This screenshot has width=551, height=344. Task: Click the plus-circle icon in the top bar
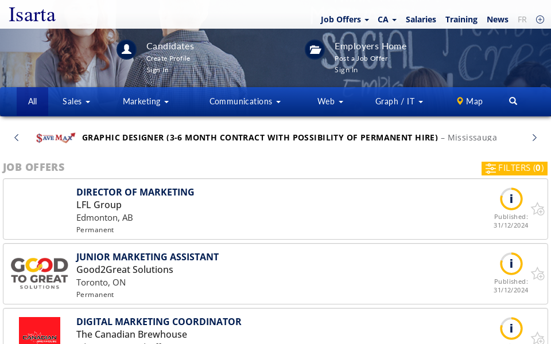540,19
